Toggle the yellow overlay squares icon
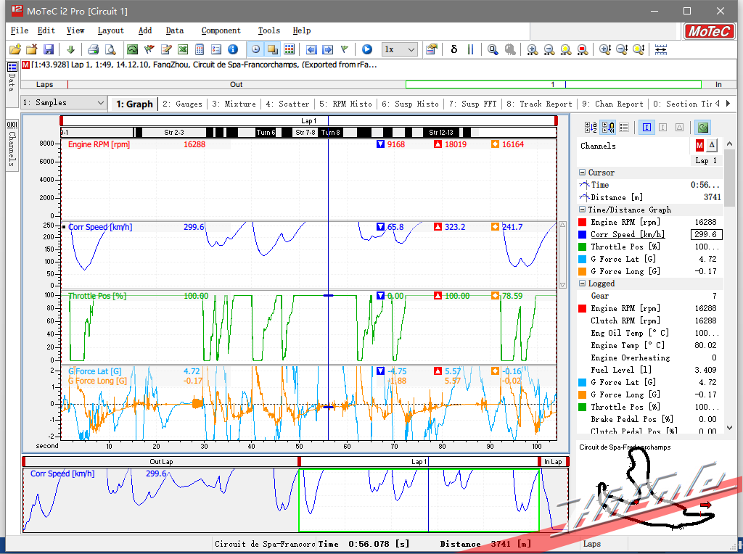 pyautogui.click(x=273, y=49)
